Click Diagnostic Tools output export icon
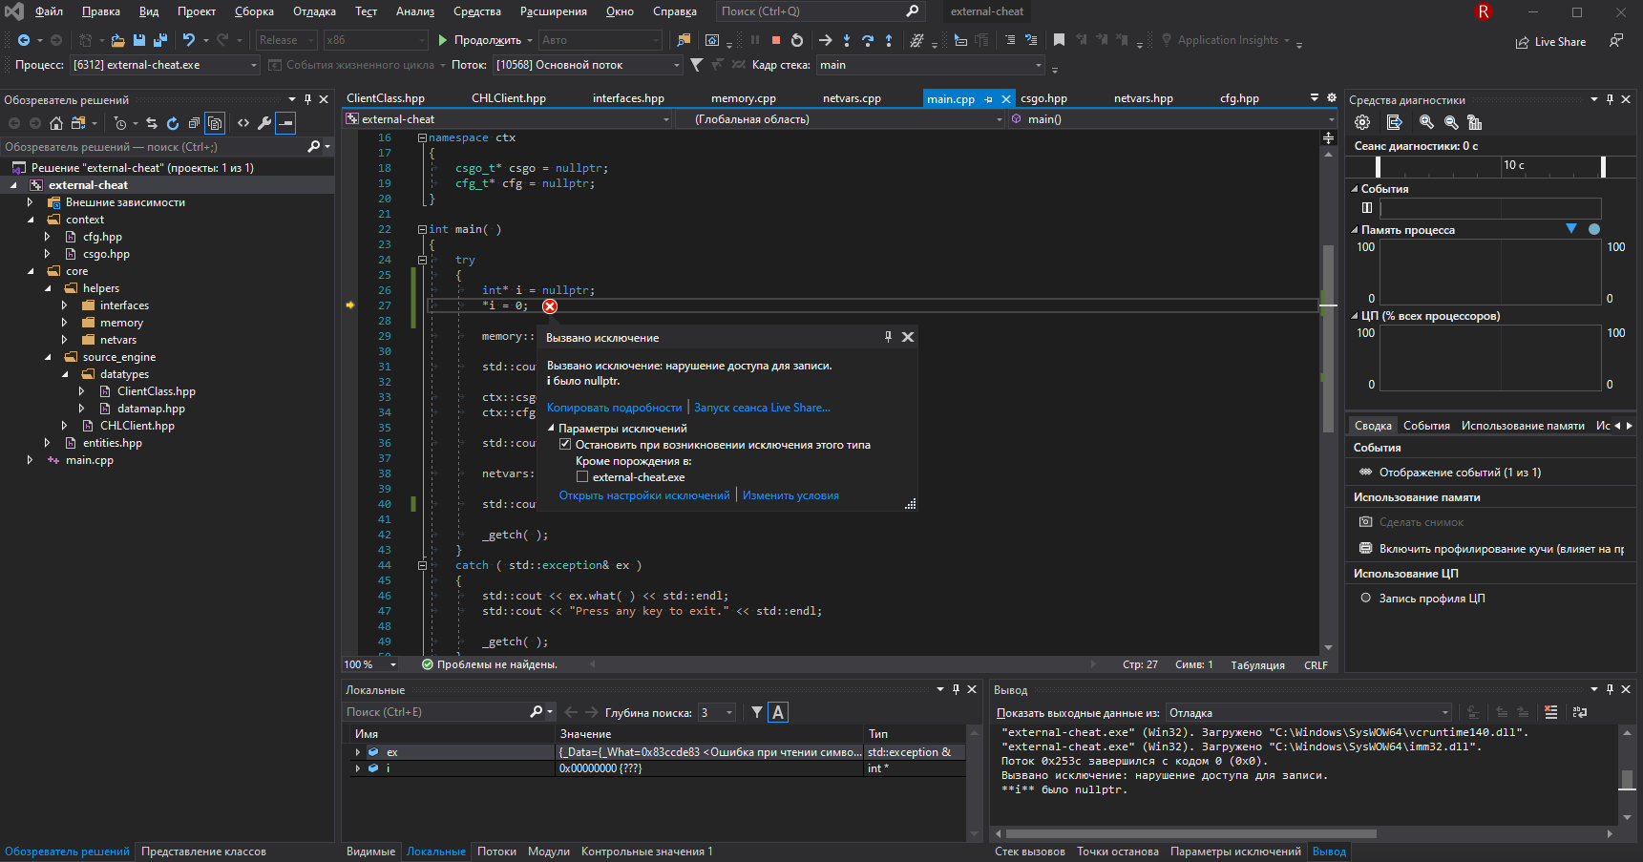1643x862 pixels. click(1394, 122)
